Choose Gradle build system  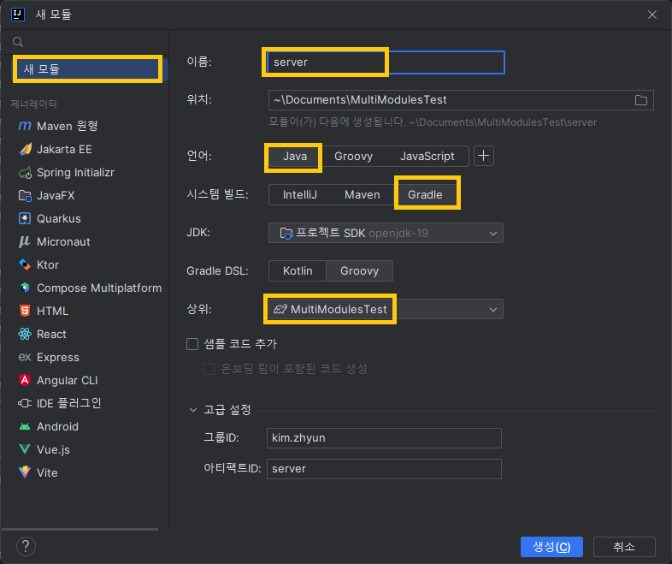point(425,195)
